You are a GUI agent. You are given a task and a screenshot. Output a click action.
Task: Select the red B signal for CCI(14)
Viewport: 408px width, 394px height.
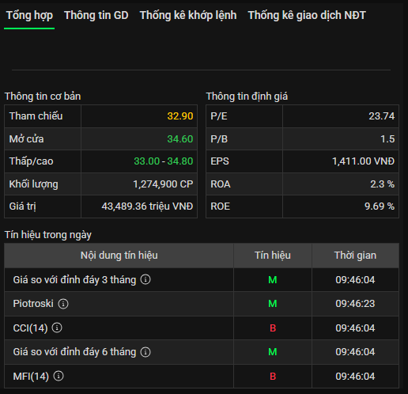[x=273, y=328]
